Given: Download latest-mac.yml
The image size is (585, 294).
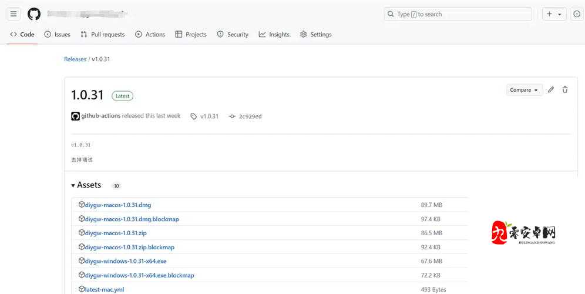Looking at the screenshot, I should click(105, 289).
